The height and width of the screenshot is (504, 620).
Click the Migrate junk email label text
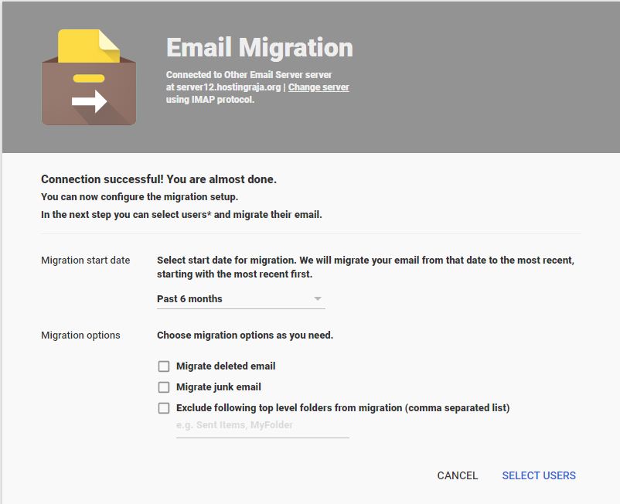(x=219, y=387)
